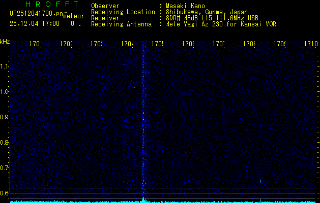Click the small white echo dot near 0.65 kHz
Image resolution: width=320 pixels, height=203 pixels.
click(260, 181)
